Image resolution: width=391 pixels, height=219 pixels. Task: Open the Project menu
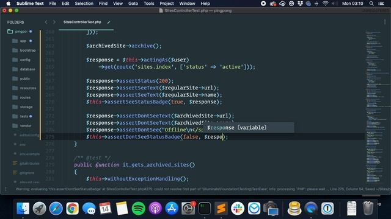167,4
